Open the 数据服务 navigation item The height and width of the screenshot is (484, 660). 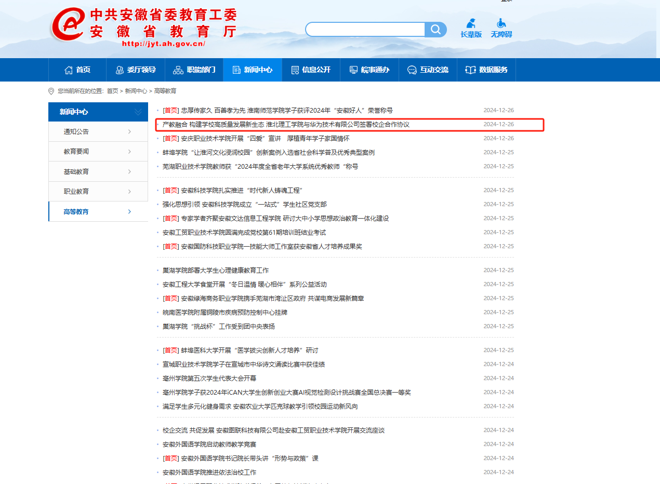pyautogui.click(x=486, y=70)
